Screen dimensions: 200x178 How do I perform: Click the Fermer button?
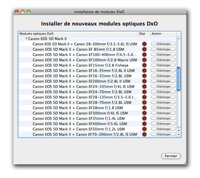(x=171, y=156)
